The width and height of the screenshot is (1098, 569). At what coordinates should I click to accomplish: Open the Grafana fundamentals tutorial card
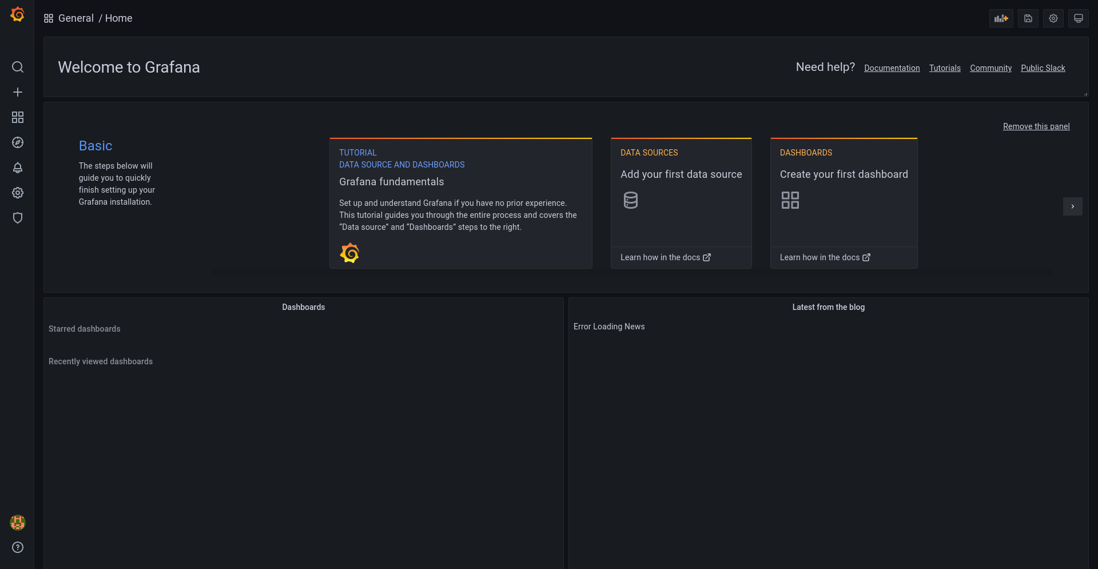click(x=460, y=203)
